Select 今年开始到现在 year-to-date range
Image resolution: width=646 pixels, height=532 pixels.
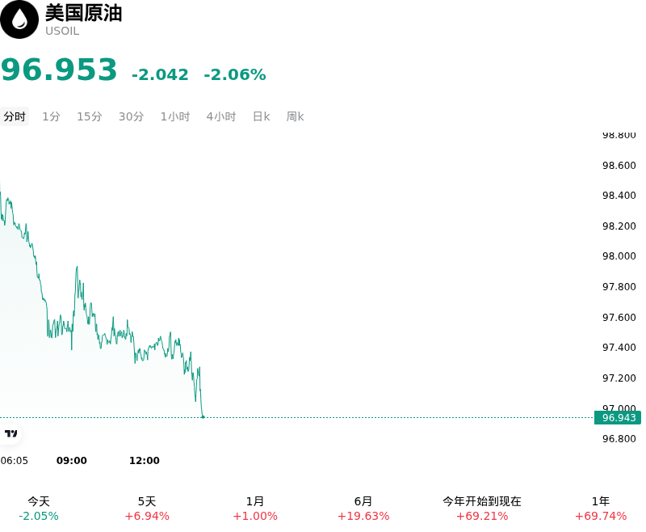pyautogui.click(x=482, y=509)
